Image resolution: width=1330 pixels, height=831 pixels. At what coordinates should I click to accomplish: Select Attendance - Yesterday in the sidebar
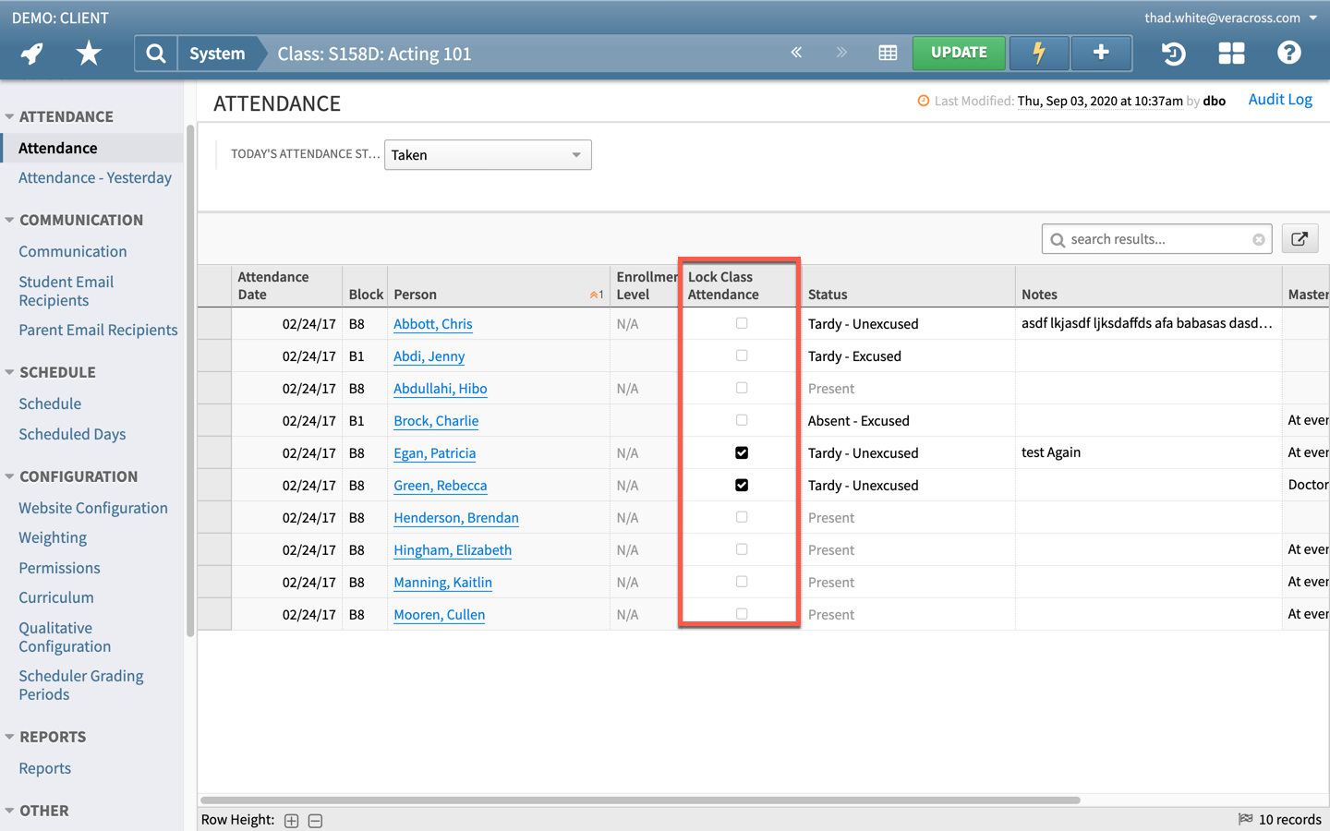point(95,177)
